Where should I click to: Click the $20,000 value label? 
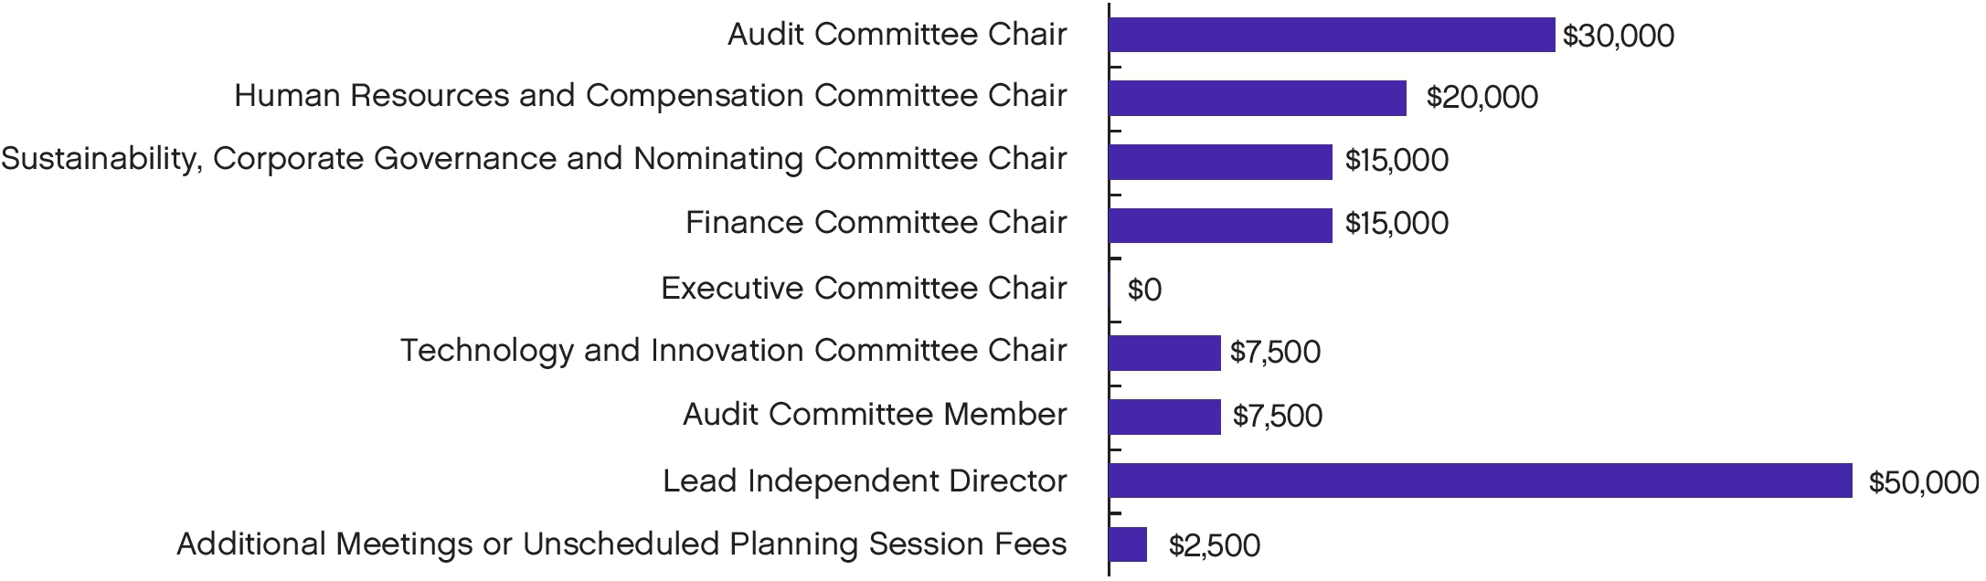click(1482, 98)
